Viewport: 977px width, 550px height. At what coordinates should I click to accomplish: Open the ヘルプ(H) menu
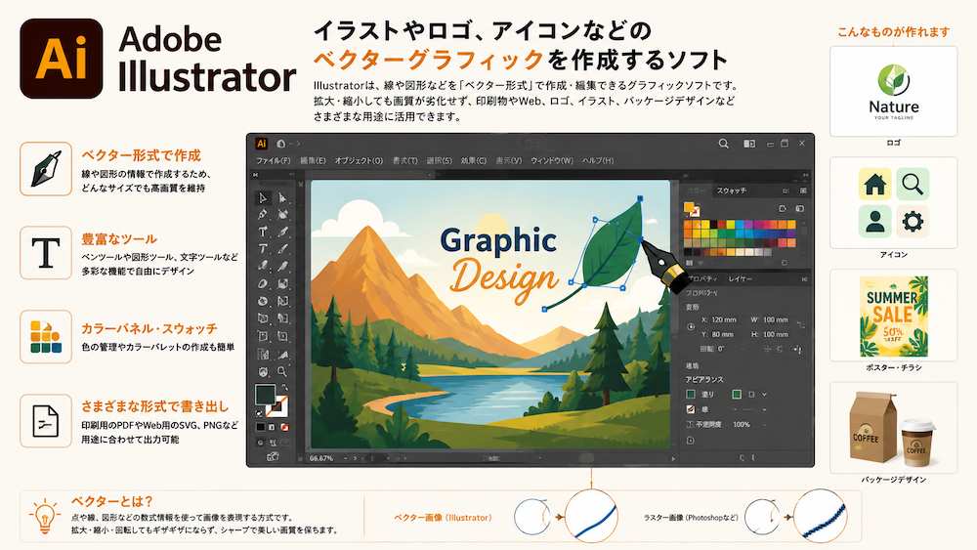(598, 161)
